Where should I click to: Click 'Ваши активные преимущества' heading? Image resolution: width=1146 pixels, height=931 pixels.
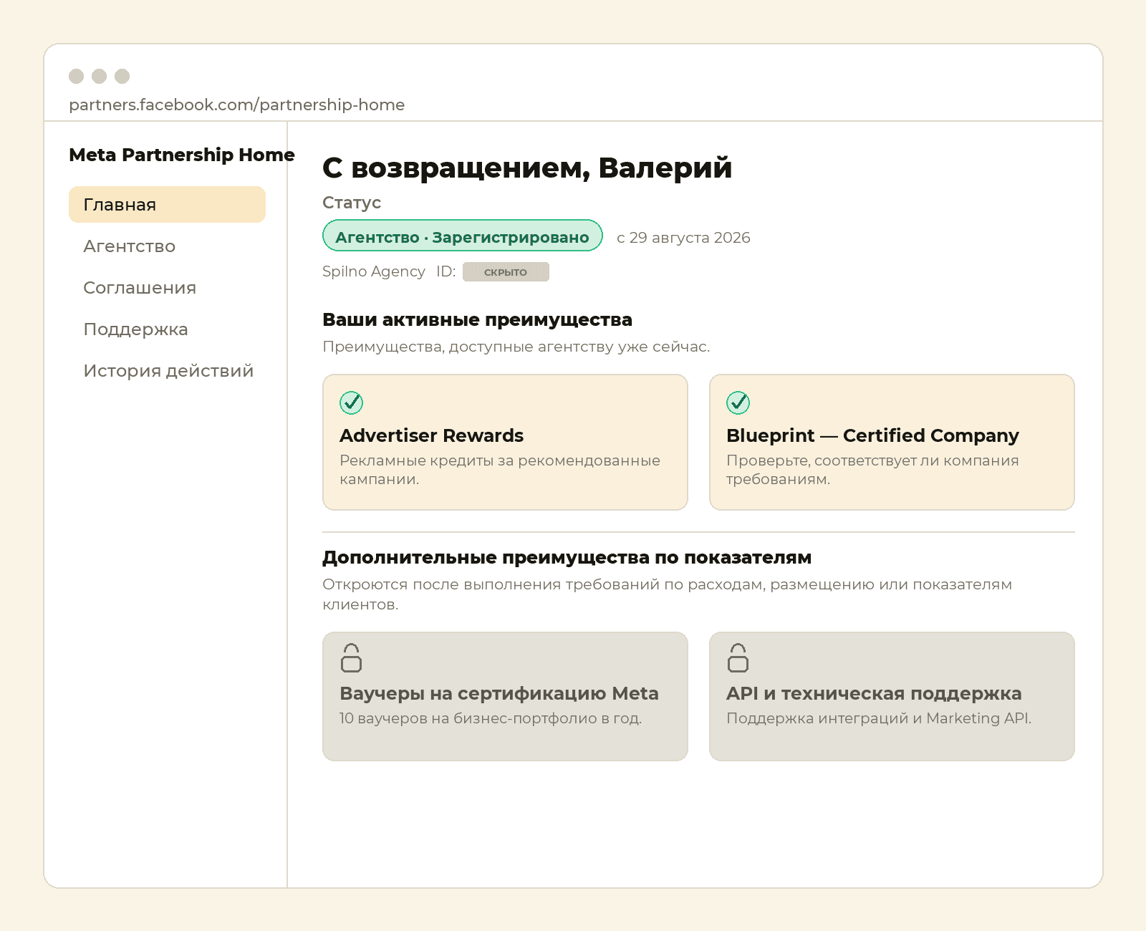point(477,319)
